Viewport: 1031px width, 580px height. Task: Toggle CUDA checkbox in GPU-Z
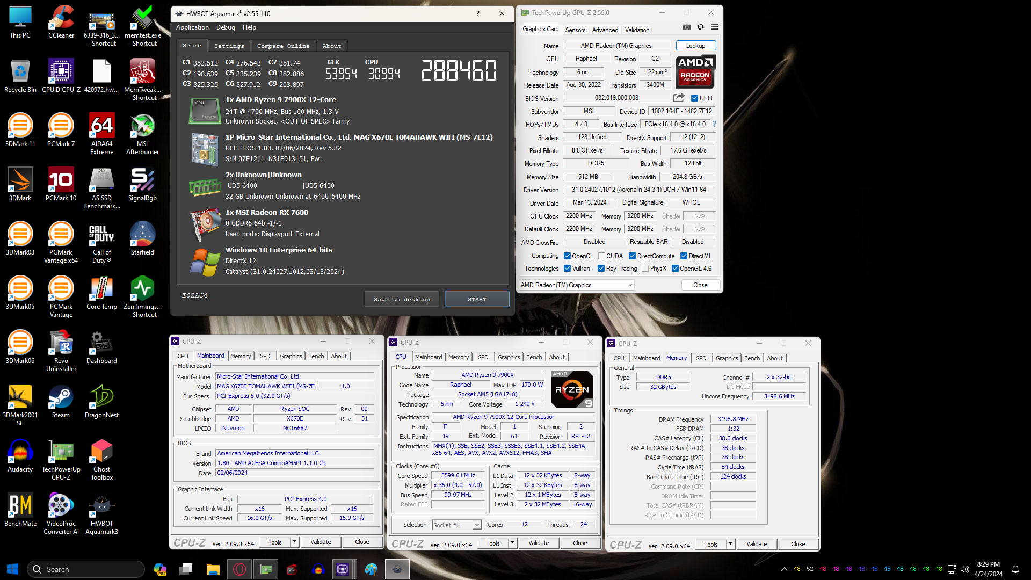point(601,256)
